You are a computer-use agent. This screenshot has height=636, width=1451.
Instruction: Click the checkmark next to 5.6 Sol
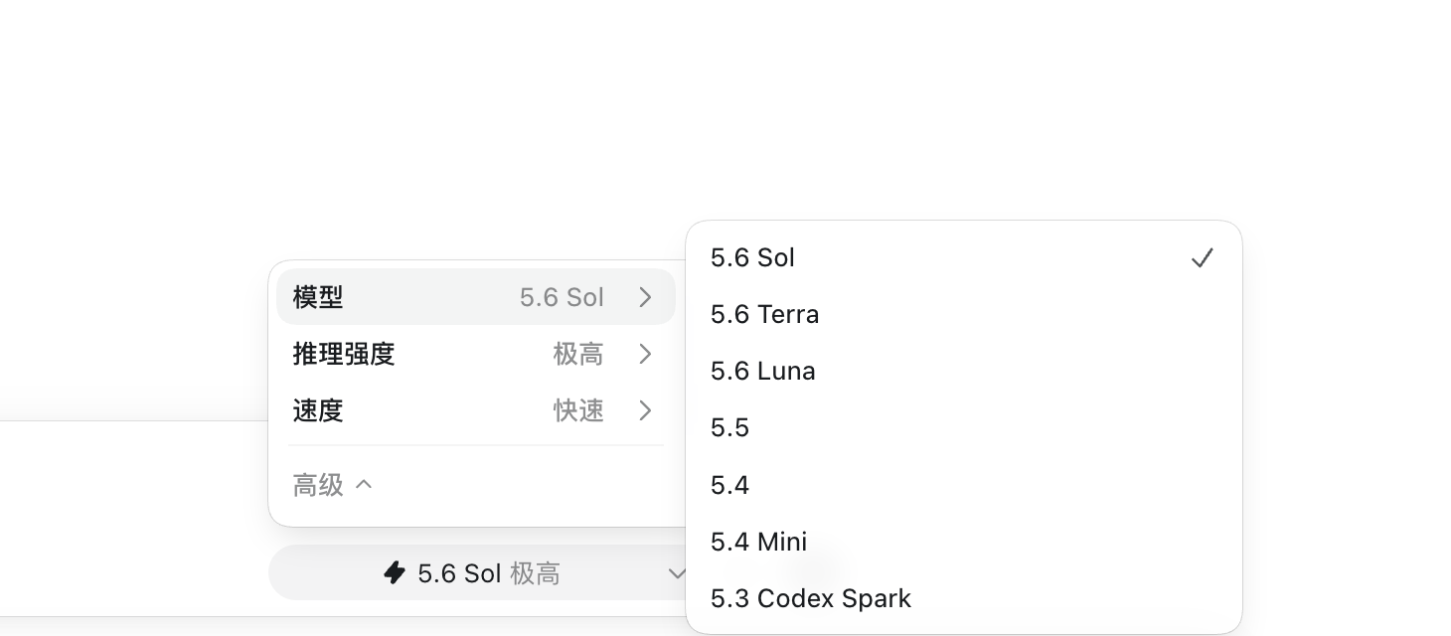pyautogui.click(x=1203, y=258)
